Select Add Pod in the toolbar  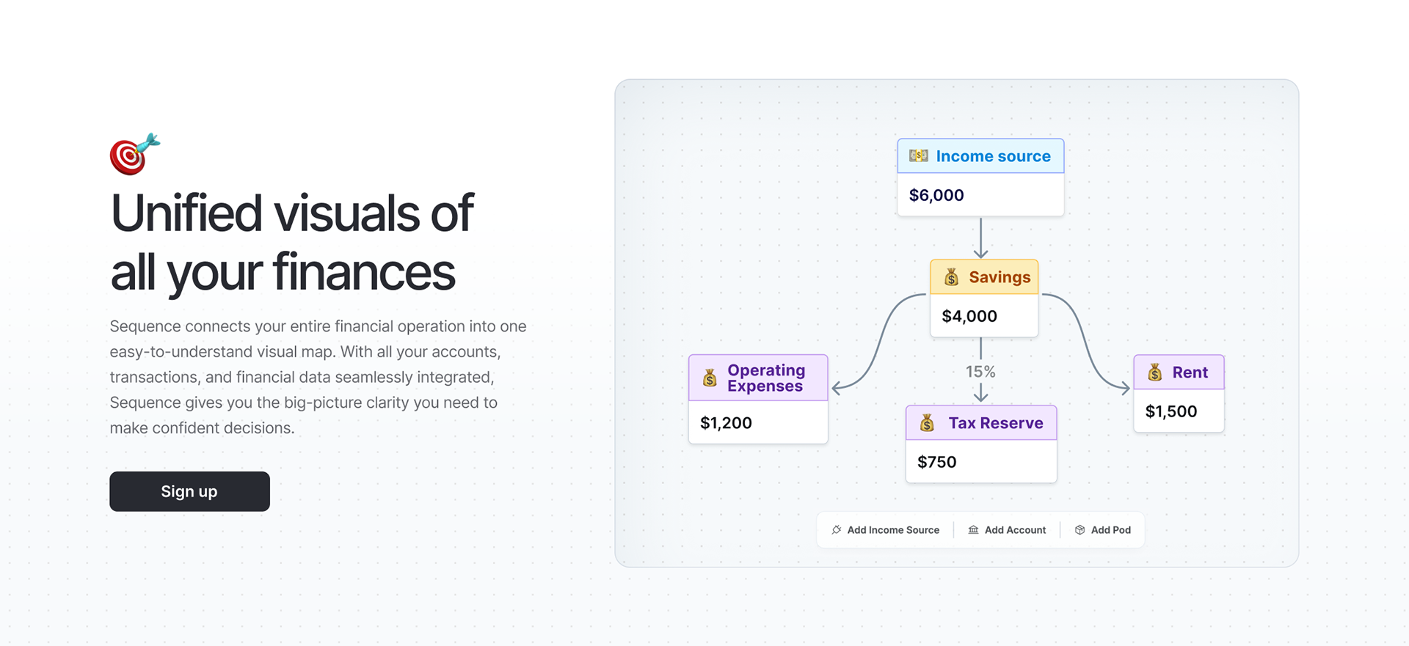pos(1103,529)
